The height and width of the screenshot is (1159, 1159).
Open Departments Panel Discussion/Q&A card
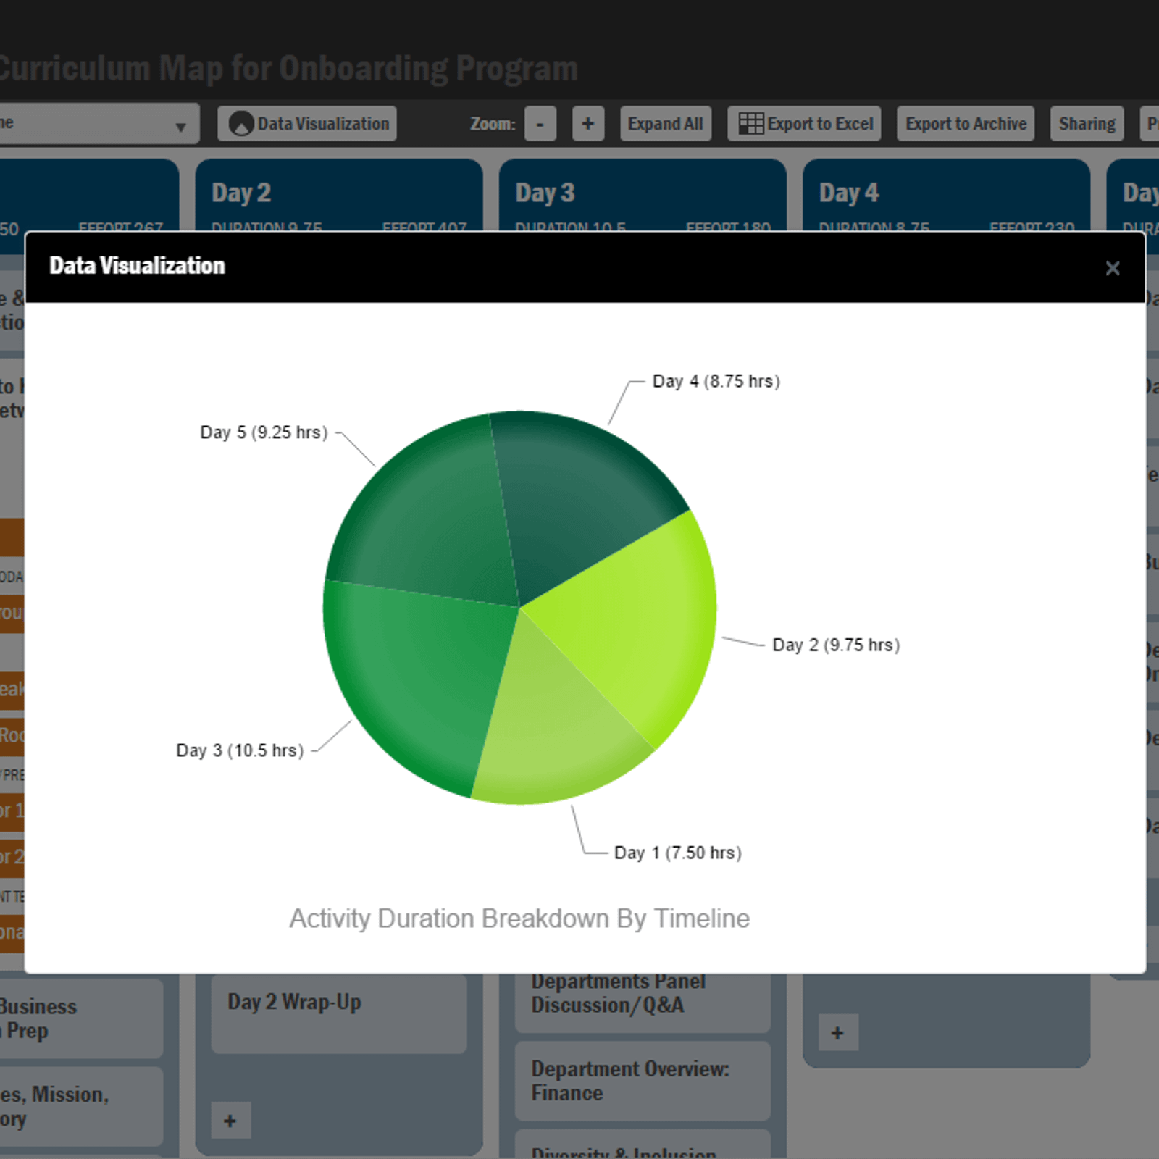click(x=643, y=1003)
